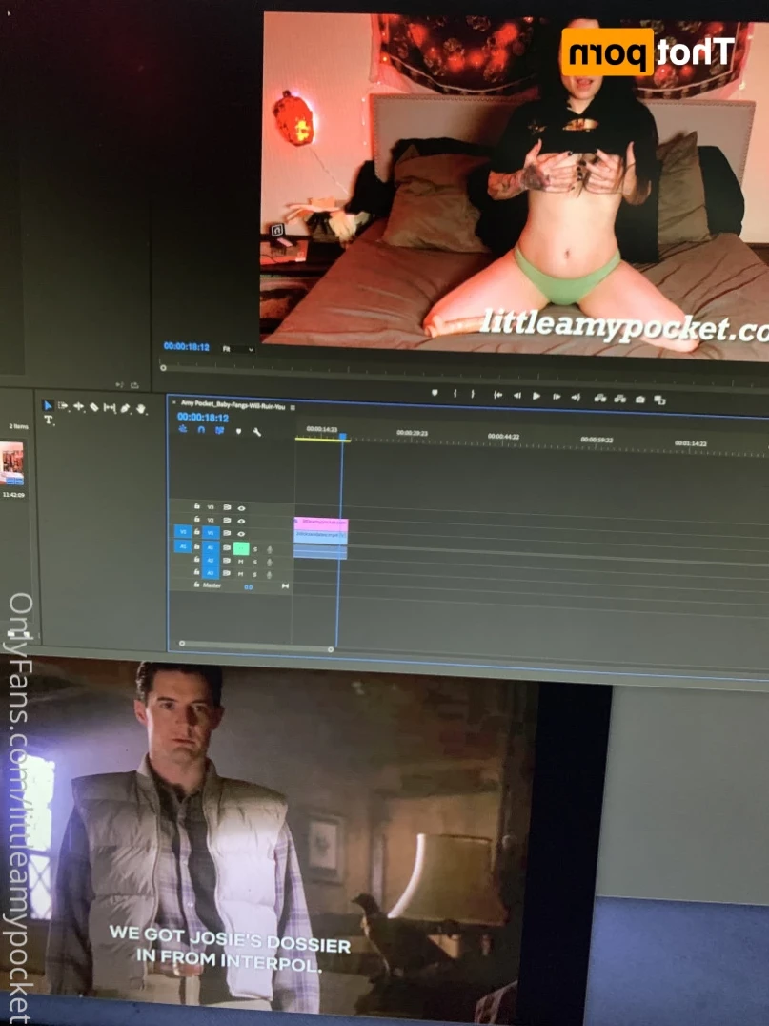Click the Extract button

[x=620, y=399]
